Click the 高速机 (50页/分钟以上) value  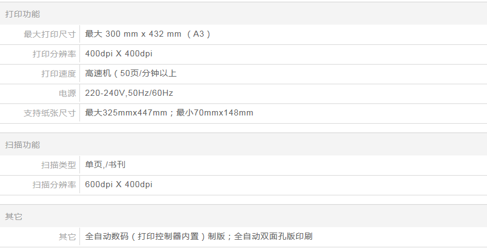tap(131, 73)
